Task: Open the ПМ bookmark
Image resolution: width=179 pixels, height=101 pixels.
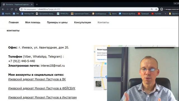Action: click(16, 14)
